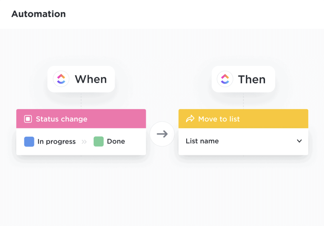Viewport: 324px width, 226px height.
Task: Select the green Done color swatch
Action: pos(99,142)
